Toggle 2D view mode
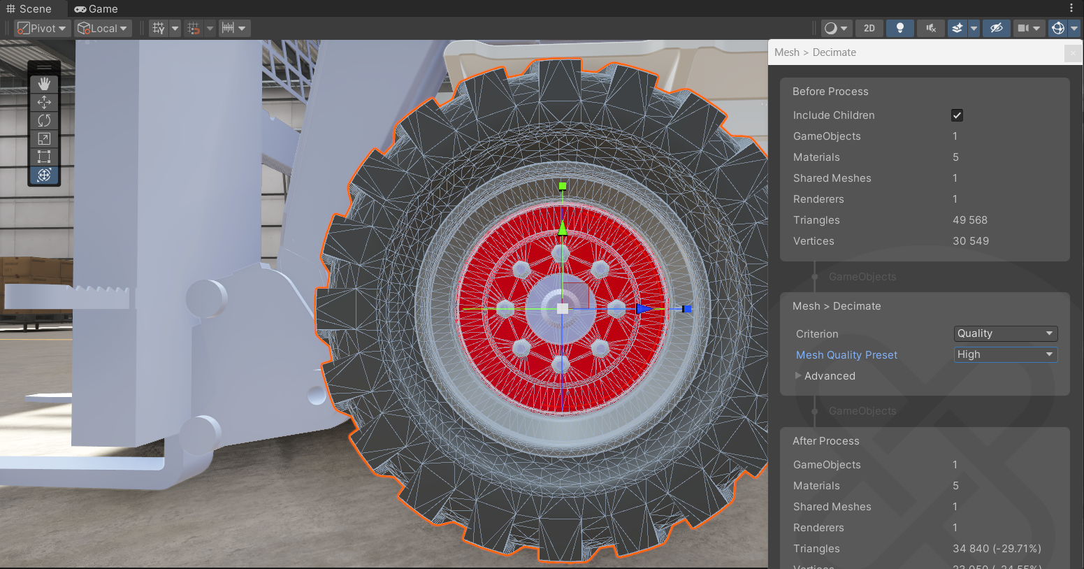 (x=869, y=28)
